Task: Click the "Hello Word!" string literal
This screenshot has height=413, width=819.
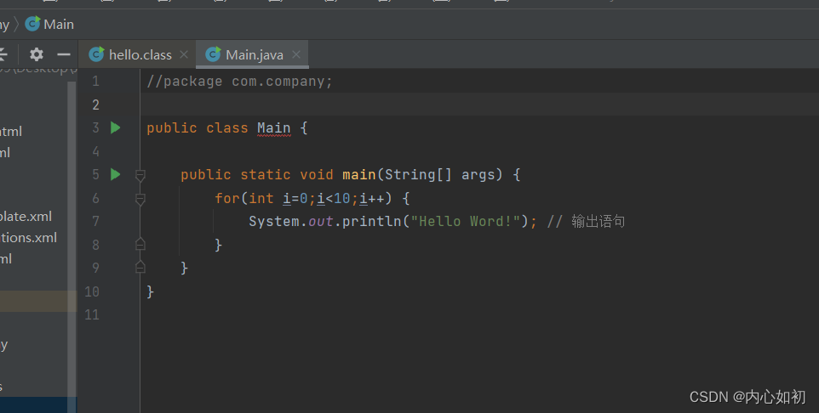Action: coord(466,221)
